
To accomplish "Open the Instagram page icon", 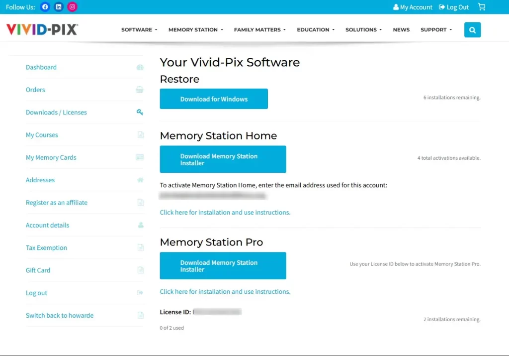I will tap(72, 7).
